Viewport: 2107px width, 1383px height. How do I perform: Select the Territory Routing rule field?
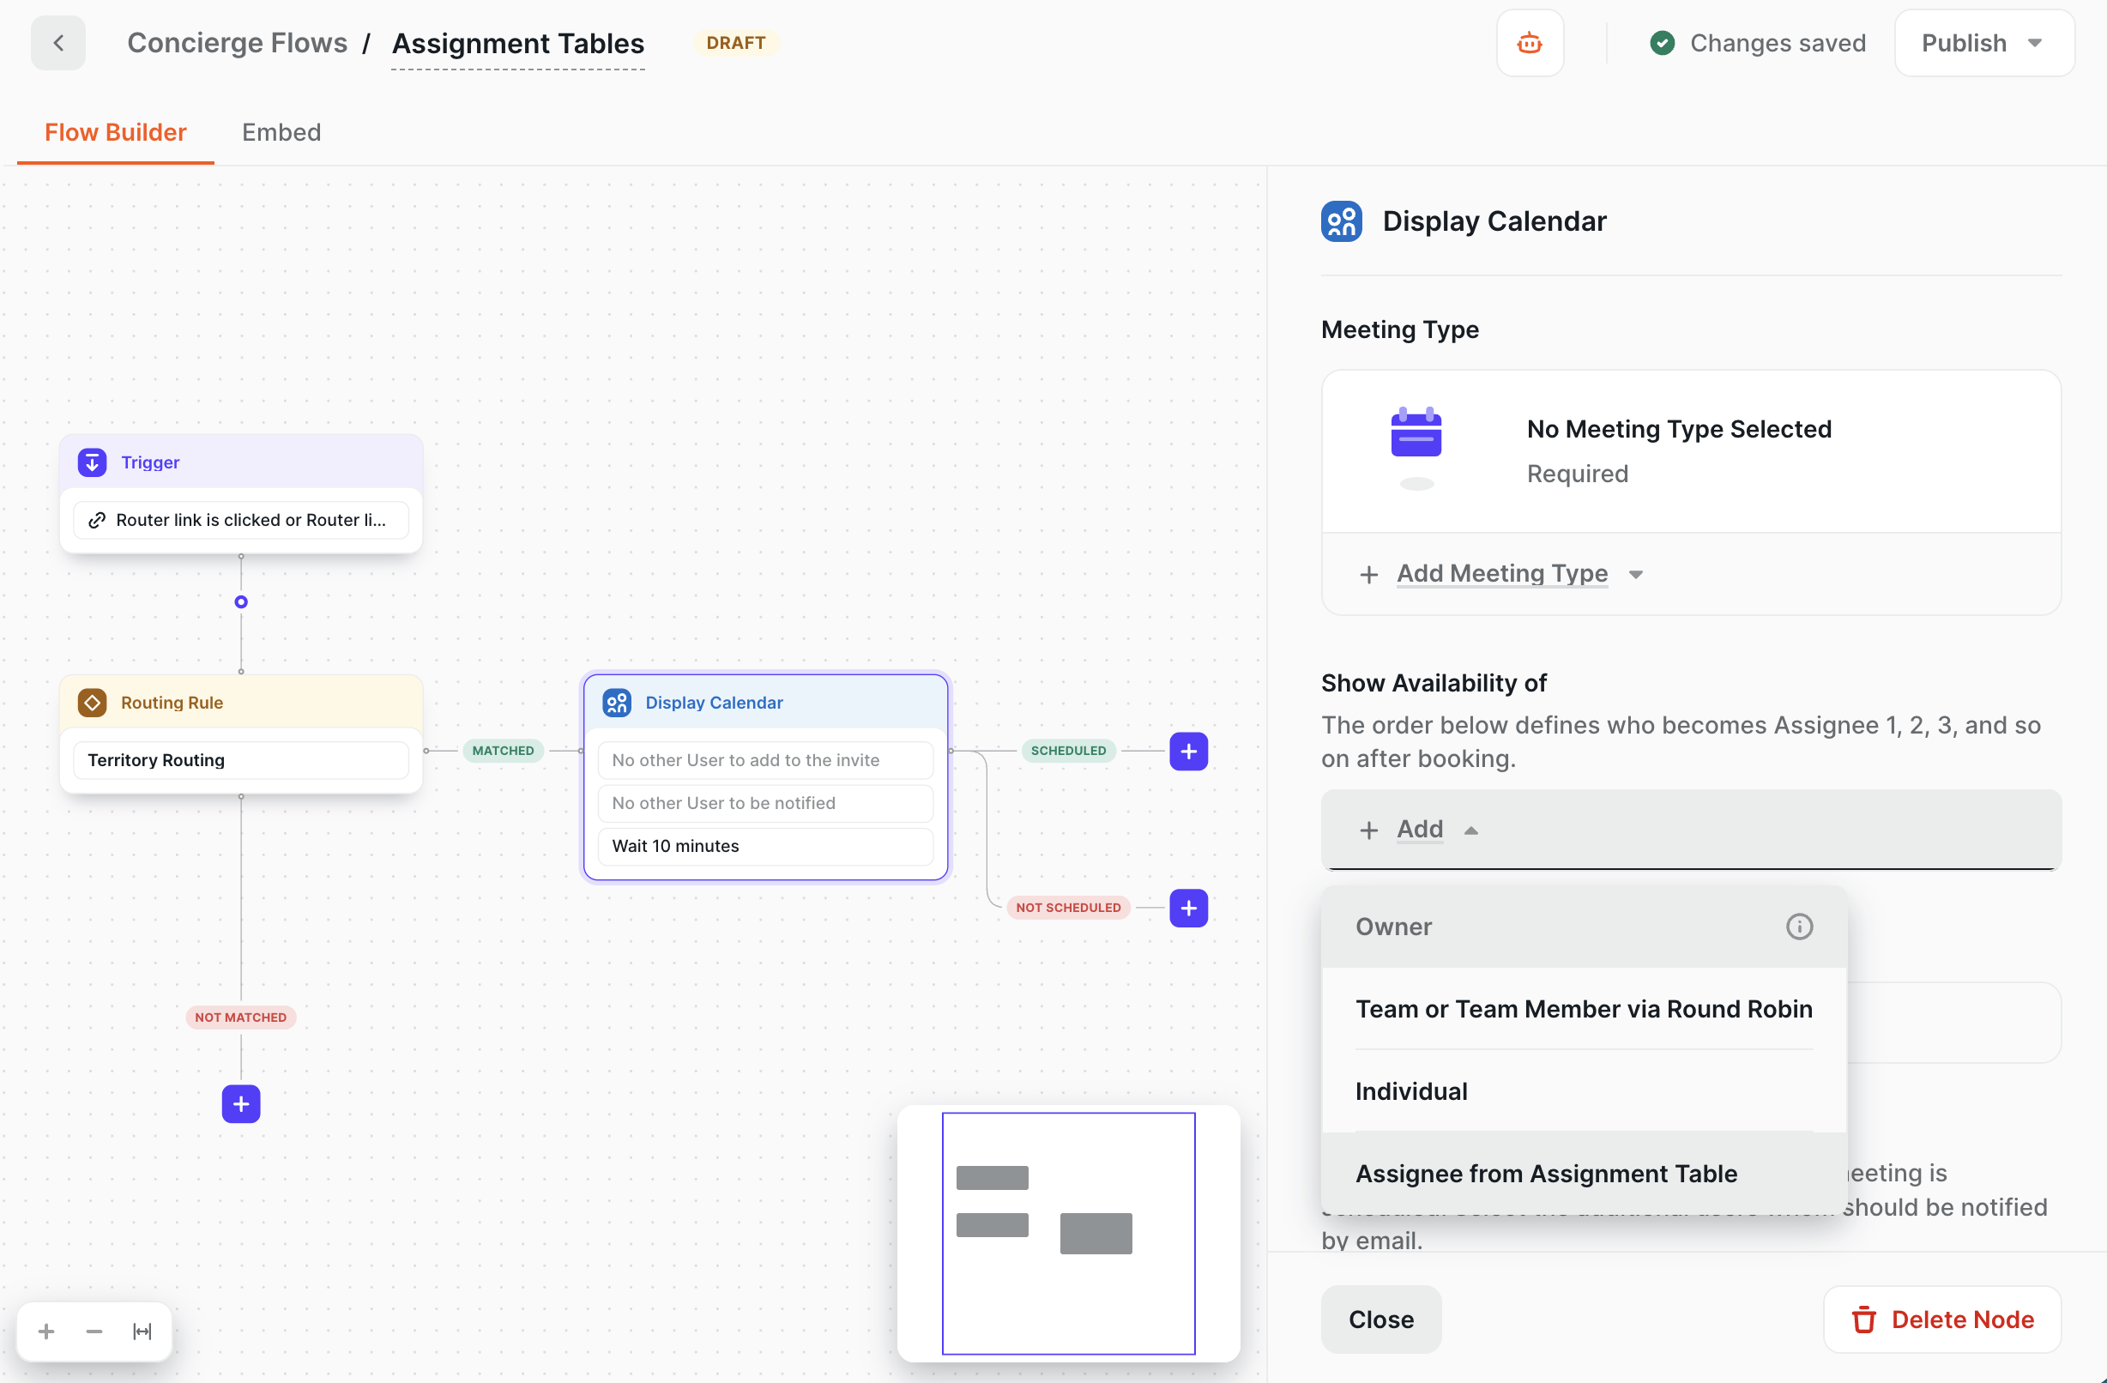(x=241, y=759)
